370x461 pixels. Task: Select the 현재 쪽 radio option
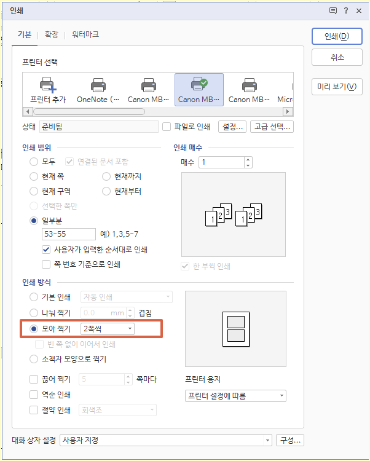(x=34, y=176)
